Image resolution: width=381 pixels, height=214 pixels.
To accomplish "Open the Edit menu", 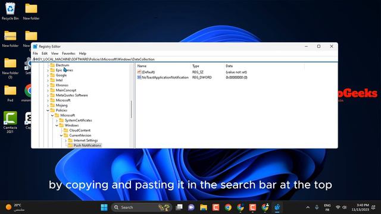I will pyautogui.click(x=45, y=53).
